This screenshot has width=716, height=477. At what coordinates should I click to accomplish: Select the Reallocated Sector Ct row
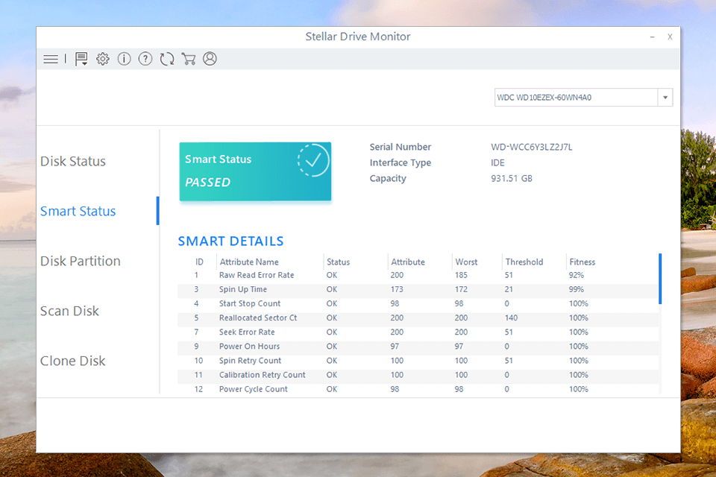click(258, 318)
